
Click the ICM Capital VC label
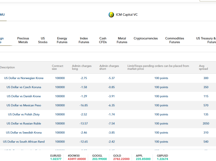pyautogui.click(x=127, y=15)
